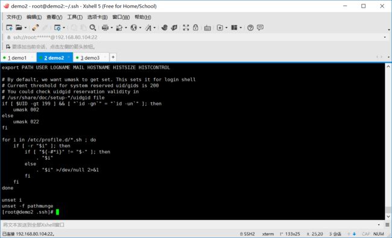Click the blue download arrow in status bar
This screenshot has width=392, height=238.
(x=354, y=234)
